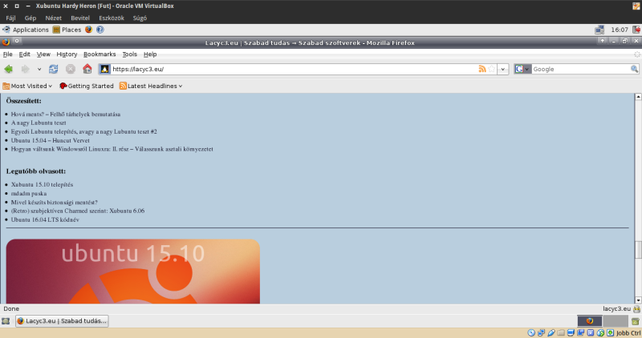Open Firefox Help menu

point(150,54)
